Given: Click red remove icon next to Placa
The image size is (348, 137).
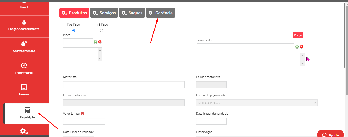Looking at the screenshot, I should (x=100, y=42).
